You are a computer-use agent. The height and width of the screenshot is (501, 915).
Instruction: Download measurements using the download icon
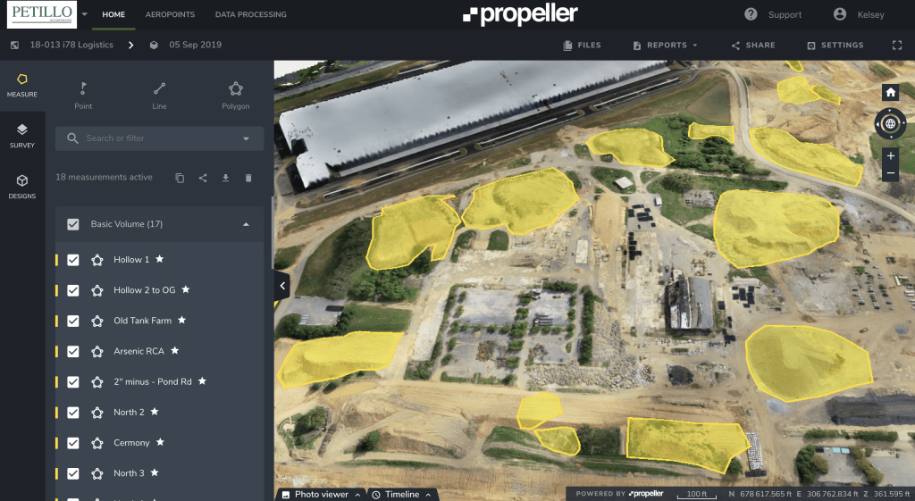(x=226, y=178)
